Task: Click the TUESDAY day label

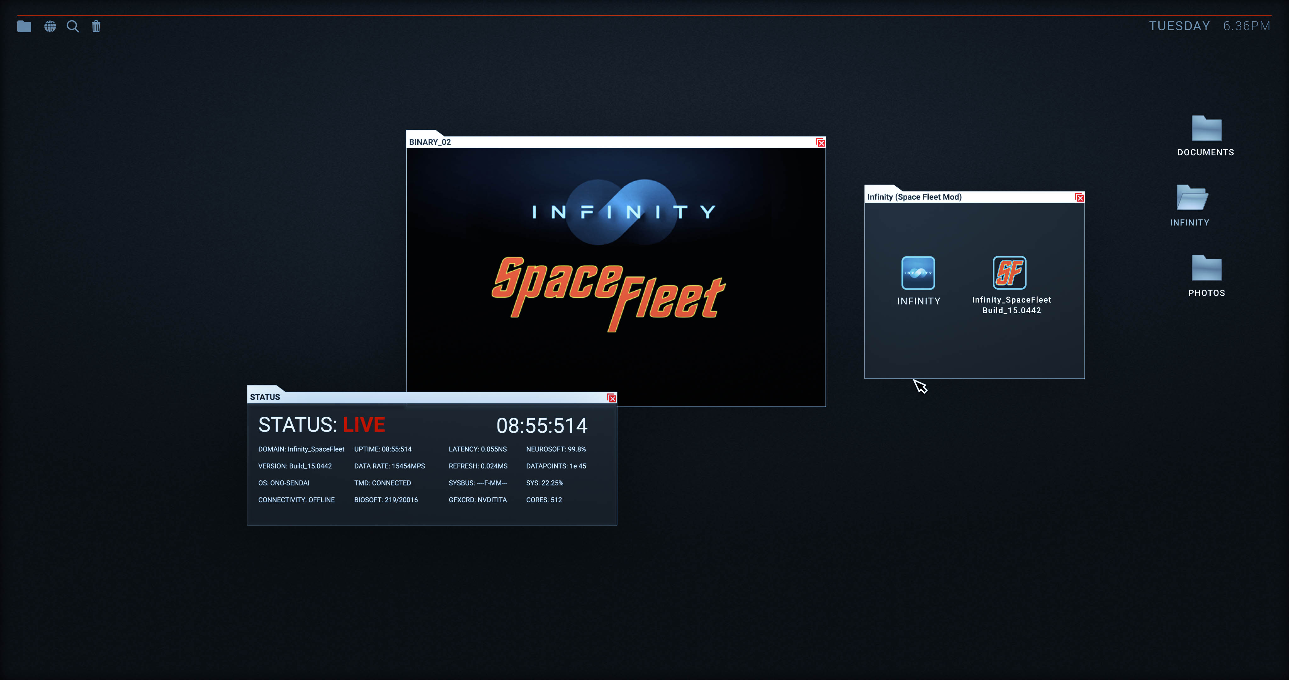Action: (x=1179, y=26)
